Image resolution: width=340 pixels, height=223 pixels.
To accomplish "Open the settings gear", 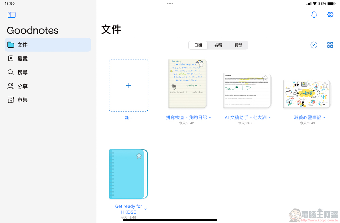I will click(330, 15).
